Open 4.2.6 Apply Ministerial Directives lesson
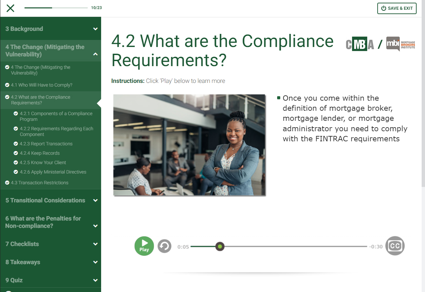 tap(53, 172)
